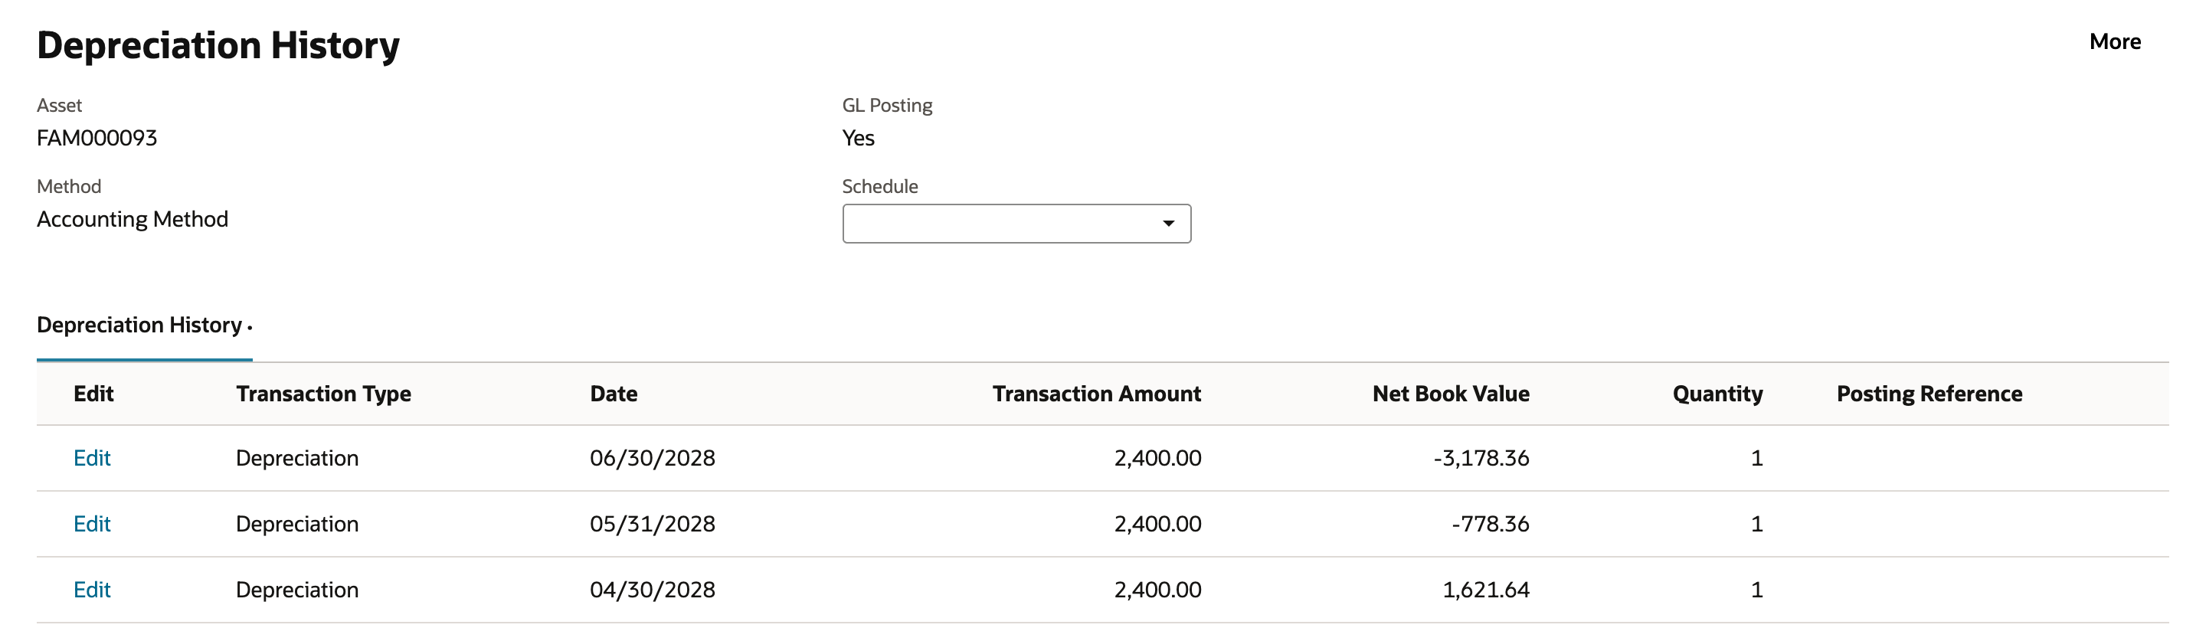
Task: Select asset number FAM000093
Action: pos(97,138)
